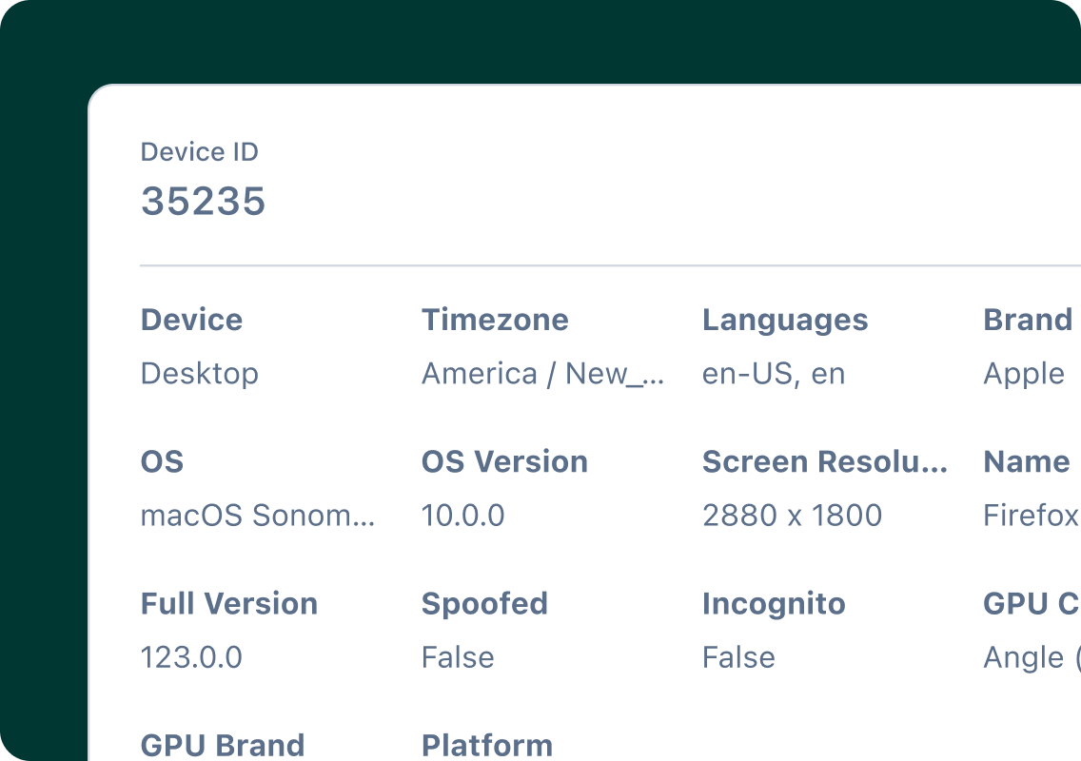
Task: Click the Device ID number 35235
Action: (203, 202)
